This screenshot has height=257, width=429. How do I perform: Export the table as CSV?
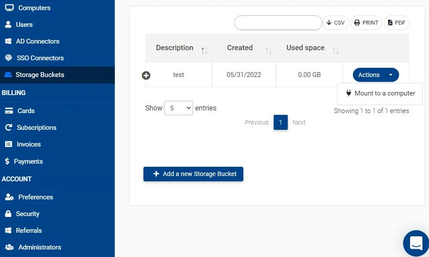(x=335, y=23)
